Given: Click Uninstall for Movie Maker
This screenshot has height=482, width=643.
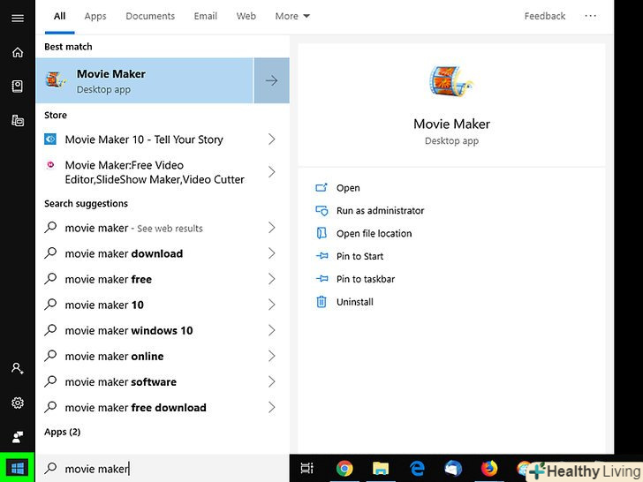Looking at the screenshot, I should 354,302.
